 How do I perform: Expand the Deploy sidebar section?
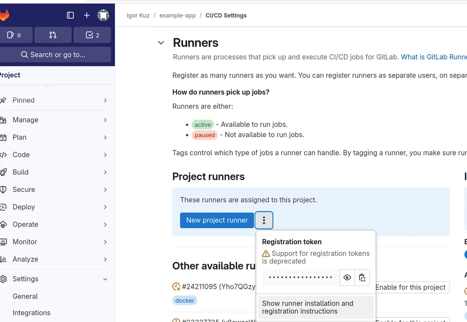[x=54, y=207]
